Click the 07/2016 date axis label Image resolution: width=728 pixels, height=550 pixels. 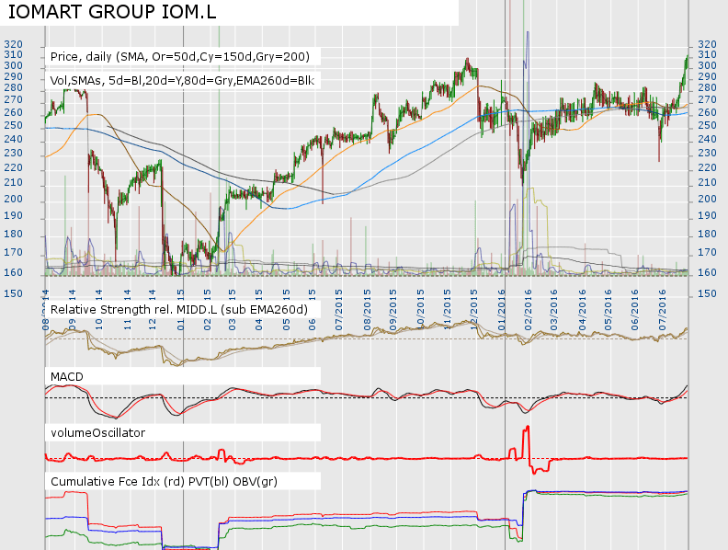point(663,310)
